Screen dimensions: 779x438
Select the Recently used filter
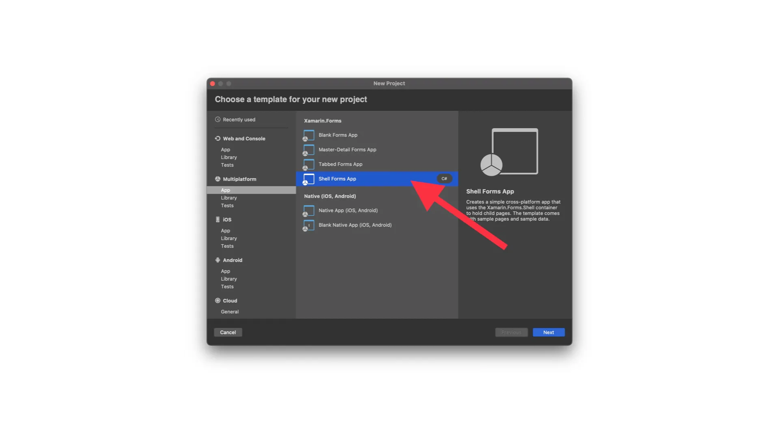pyautogui.click(x=239, y=119)
